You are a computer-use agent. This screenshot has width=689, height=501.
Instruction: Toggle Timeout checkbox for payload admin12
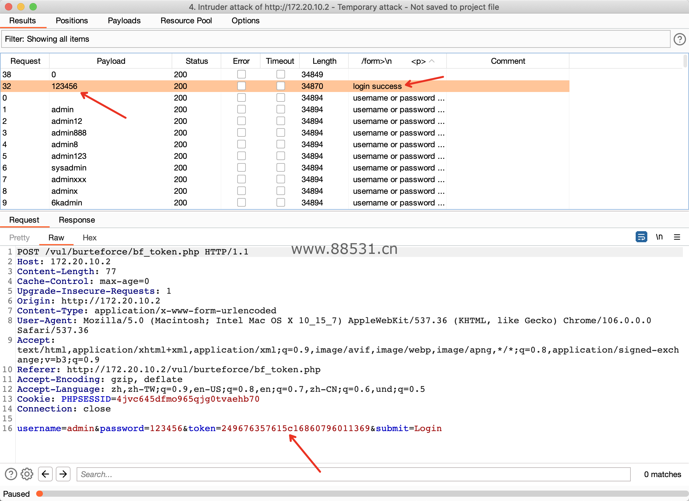[280, 121]
